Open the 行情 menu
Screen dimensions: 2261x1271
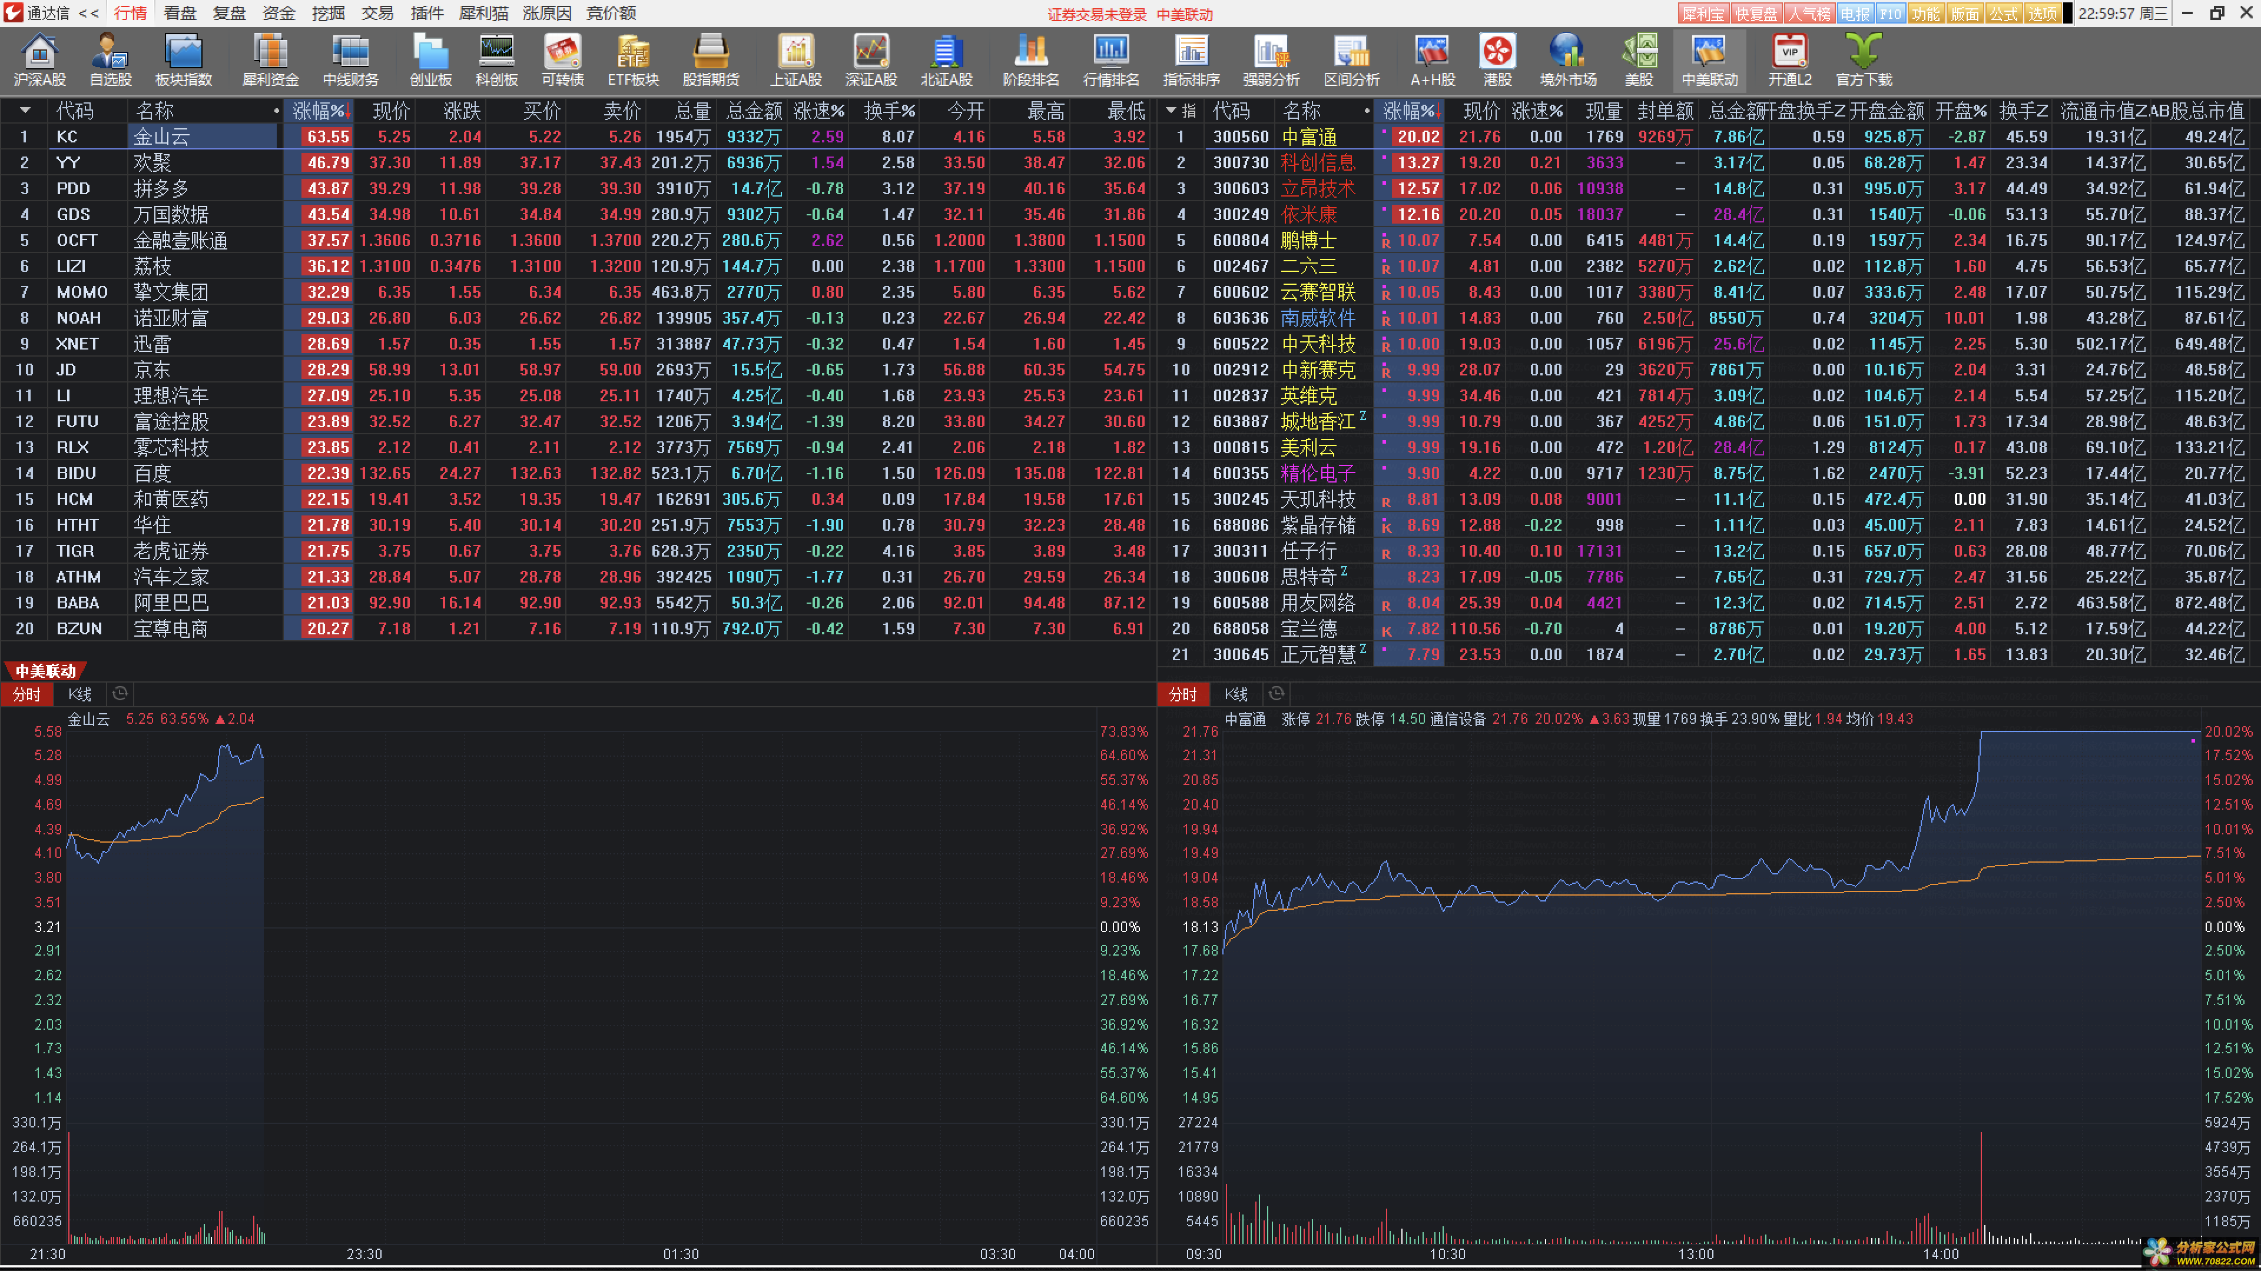(131, 13)
